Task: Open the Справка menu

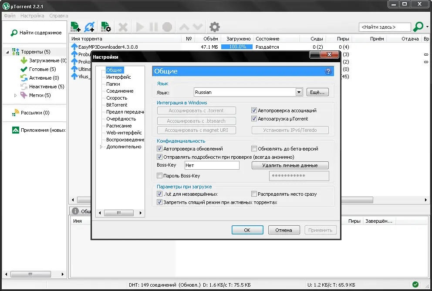Action: (x=58, y=15)
